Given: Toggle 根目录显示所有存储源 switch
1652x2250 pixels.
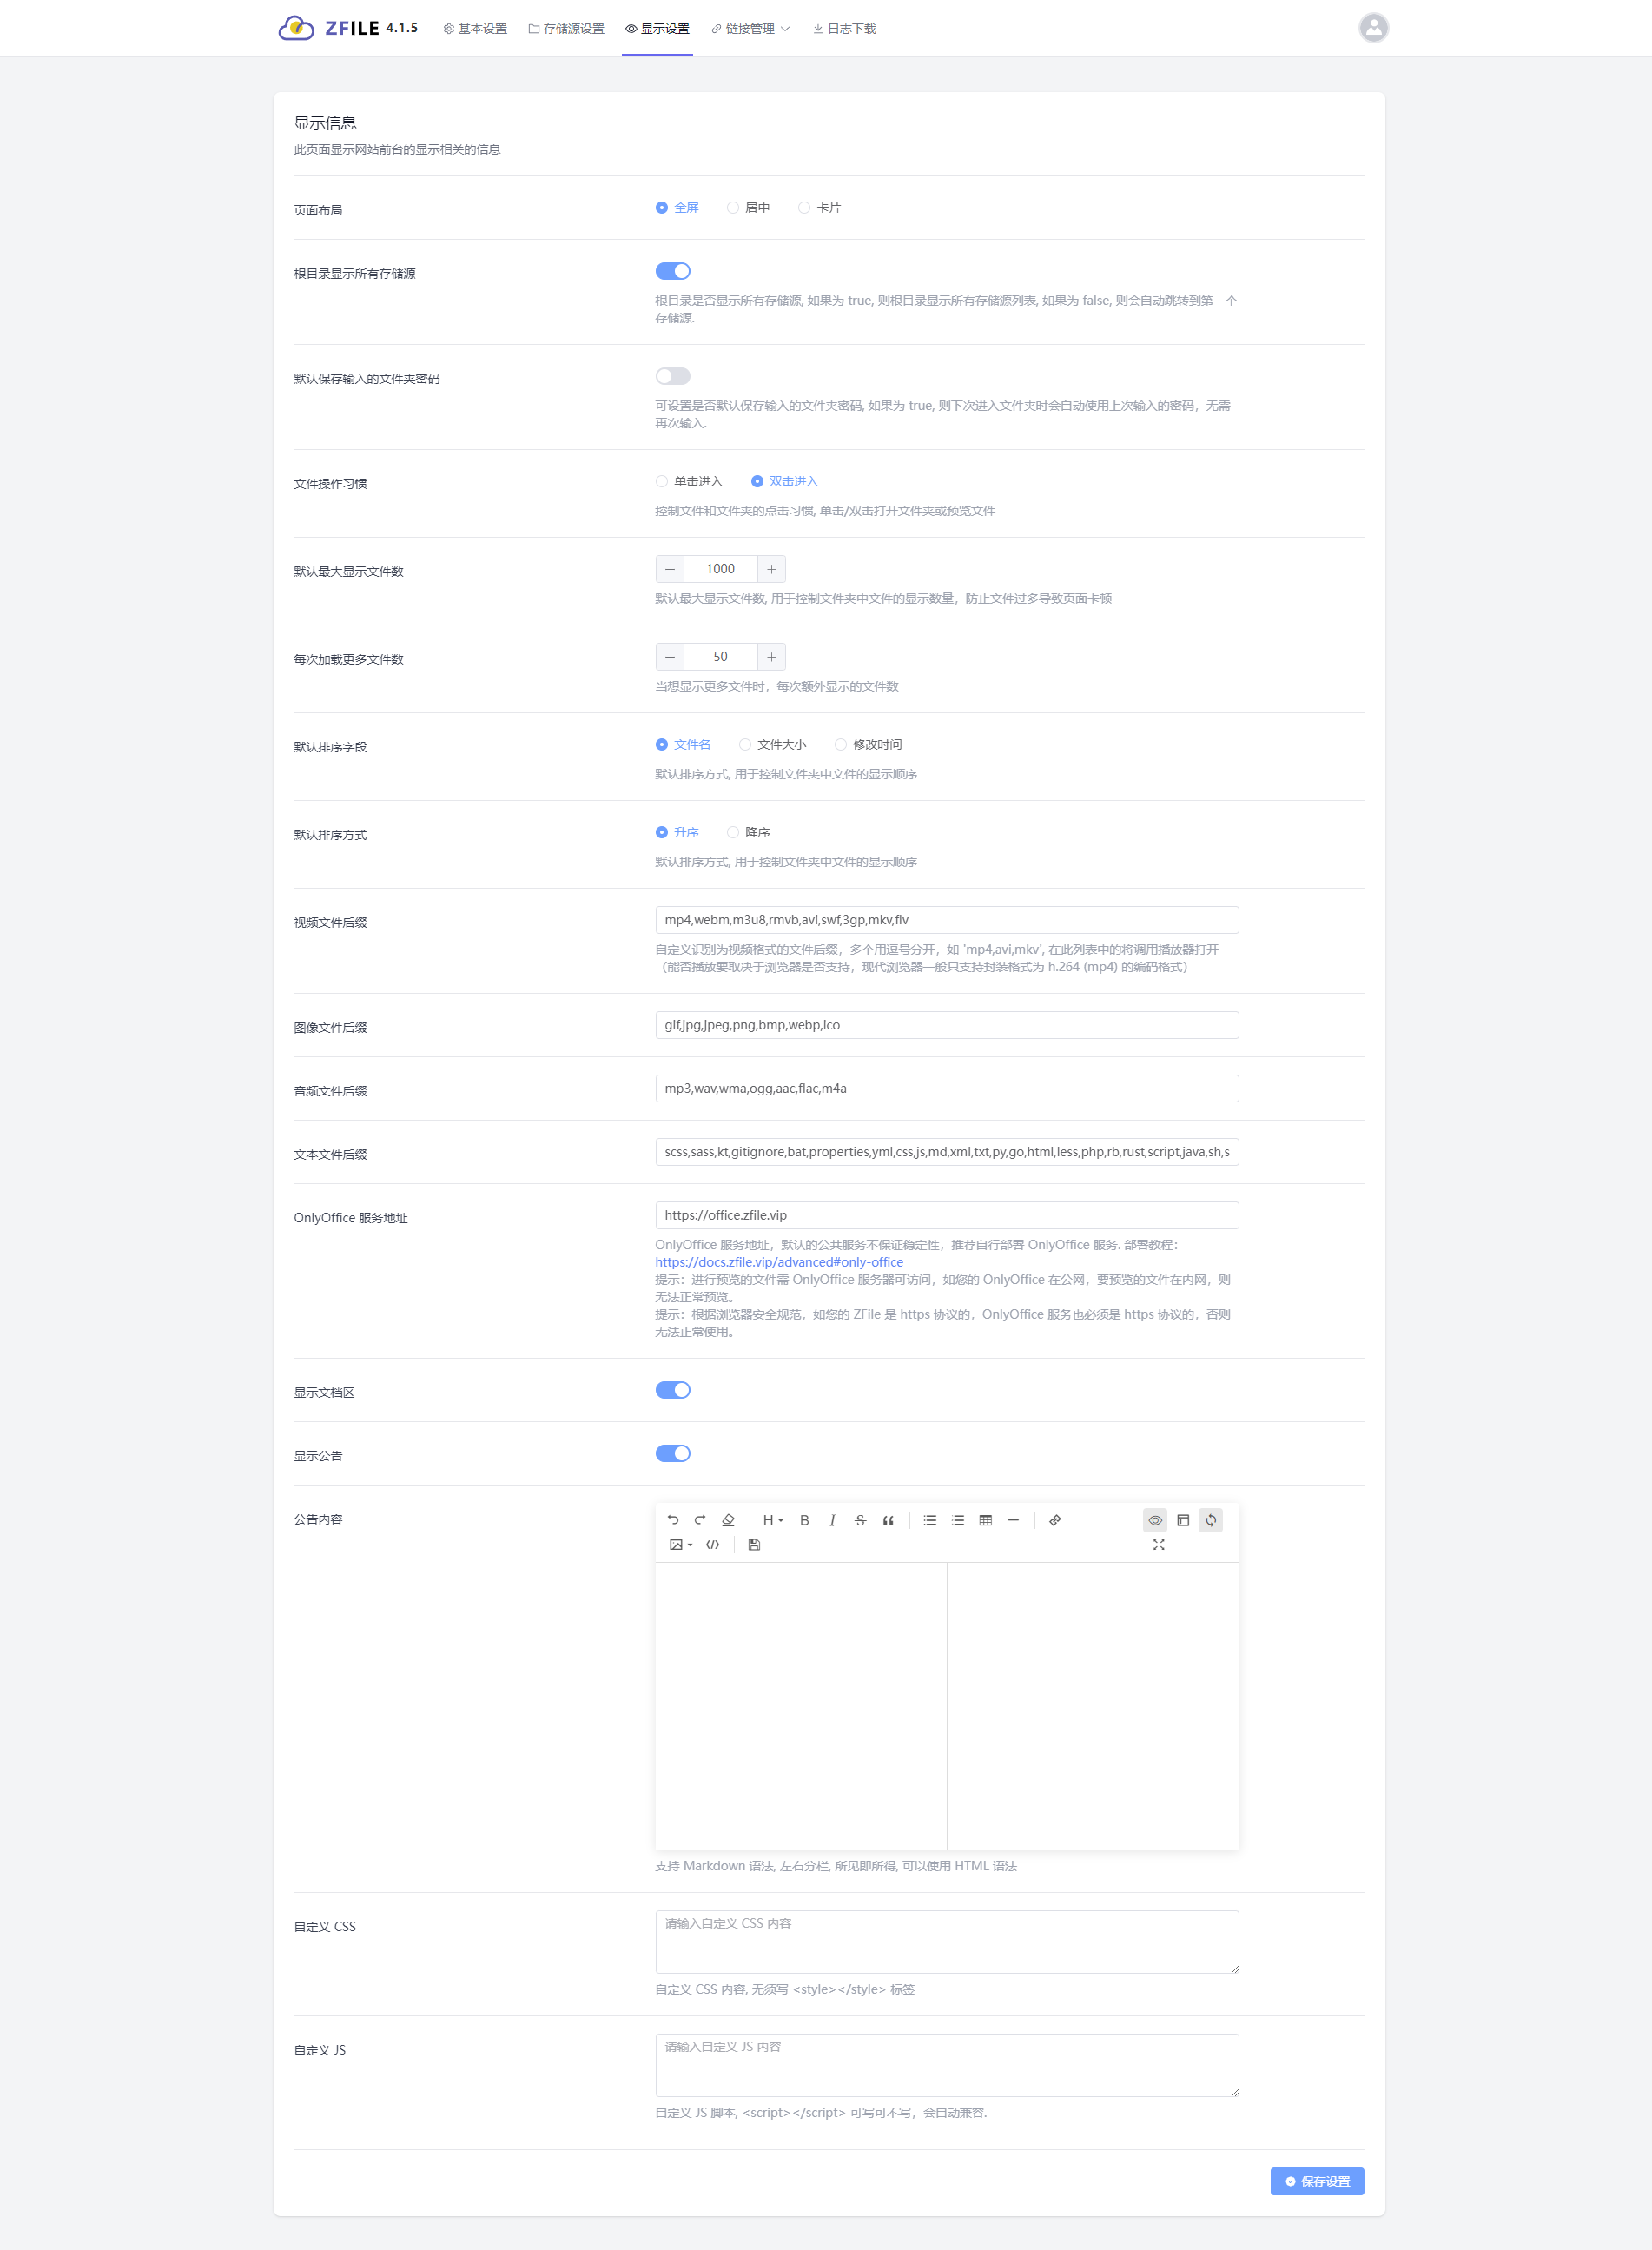Looking at the screenshot, I should point(673,271).
